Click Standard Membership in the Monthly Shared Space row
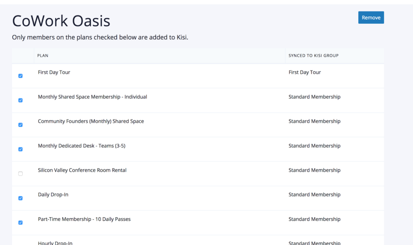Image resolution: width=413 pixels, height=245 pixels. 314,97
